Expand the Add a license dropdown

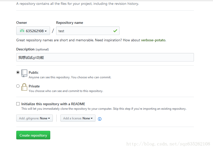point(78,118)
